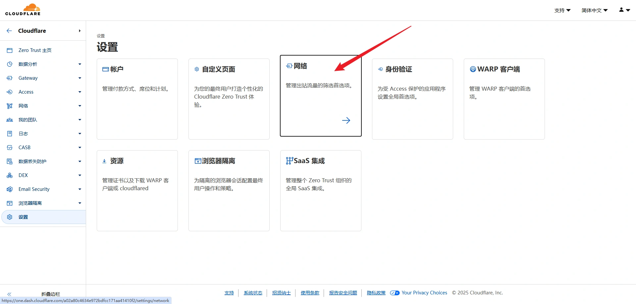Click the 网络 sidebar icon
636x304 pixels.
pyautogui.click(x=10, y=106)
